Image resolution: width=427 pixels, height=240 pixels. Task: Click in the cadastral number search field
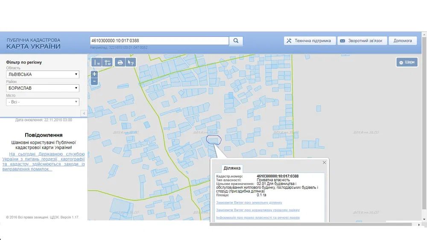[x=159, y=41]
